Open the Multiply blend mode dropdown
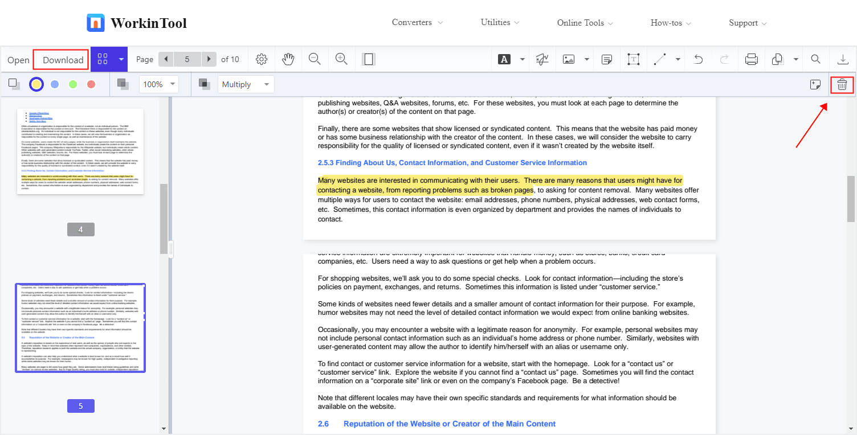Viewport: 857px width, 435px height. click(246, 84)
